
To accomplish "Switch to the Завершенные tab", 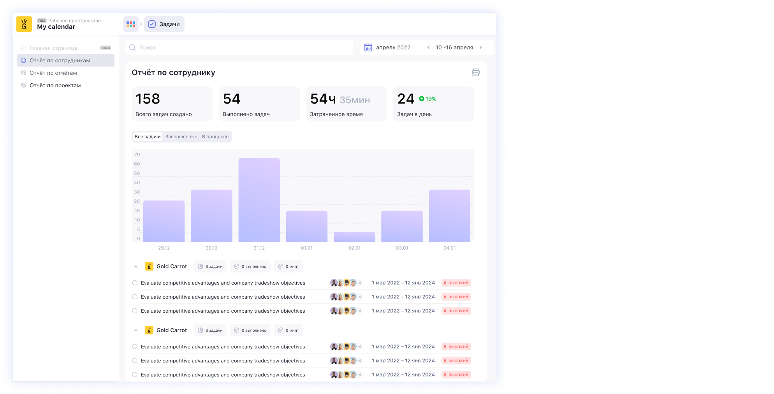I will (181, 137).
